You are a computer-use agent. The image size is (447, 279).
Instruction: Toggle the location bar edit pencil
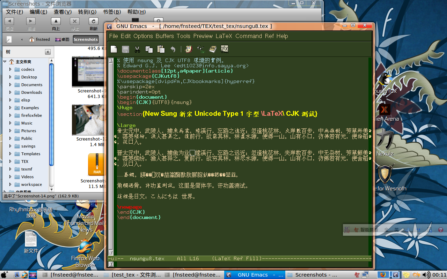[9, 39]
